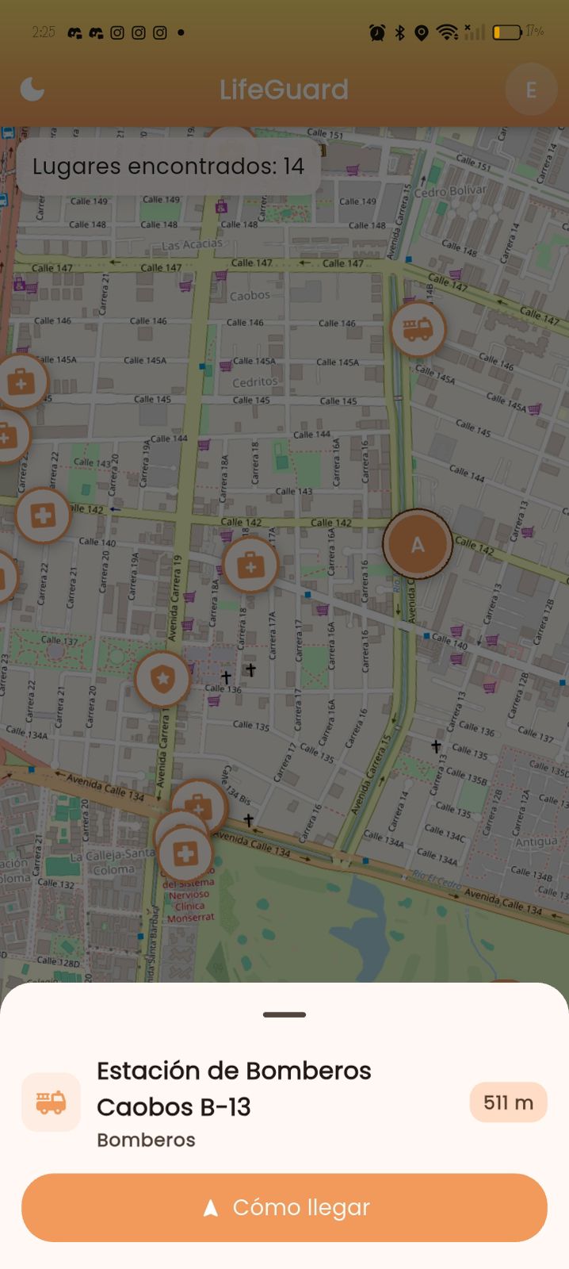This screenshot has width=569, height=1269.
Task: Tap the police shield marker near Calle 136
Action: 162,680
